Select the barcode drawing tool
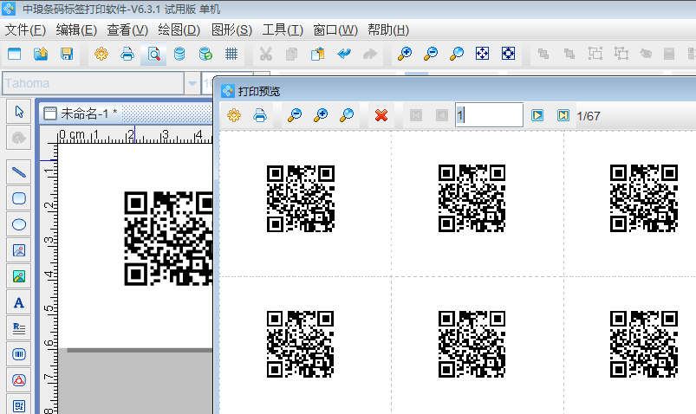 pos(19,354)
